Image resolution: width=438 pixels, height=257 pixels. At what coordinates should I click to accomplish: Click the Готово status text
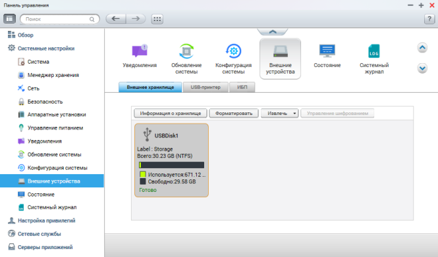pos(148,190)
